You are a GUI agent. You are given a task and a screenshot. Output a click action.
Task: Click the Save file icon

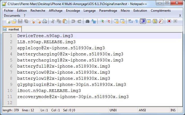(20, 21)
